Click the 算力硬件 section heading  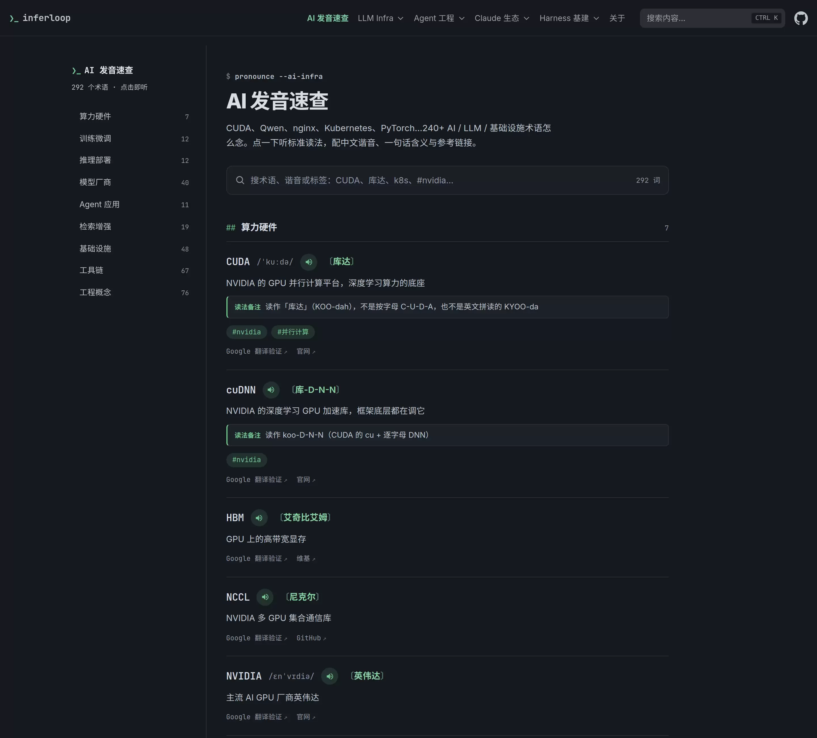pyautogui.click(x=258, y=227)
